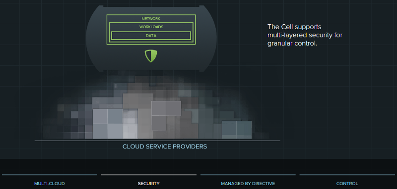The height and width of the screenshot is (189, 397).
Task: Click the line above MULTI-CLOUD tab
Action: tap(49, 175)
